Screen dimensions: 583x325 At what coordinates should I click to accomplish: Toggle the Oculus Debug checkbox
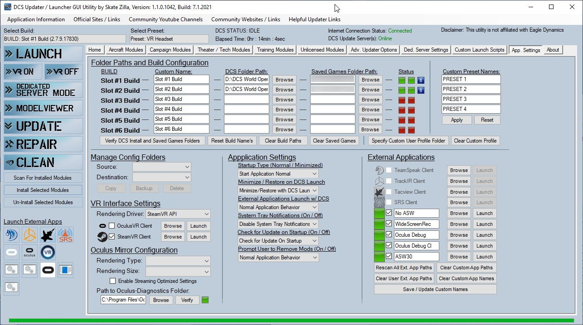pyautogui.click(x=389, y=235)
